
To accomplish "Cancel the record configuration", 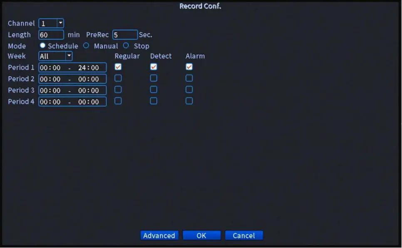I will pyautogui.click(x=244, y=235).
